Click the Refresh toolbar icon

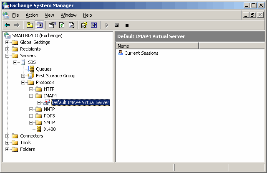point(62,25)
